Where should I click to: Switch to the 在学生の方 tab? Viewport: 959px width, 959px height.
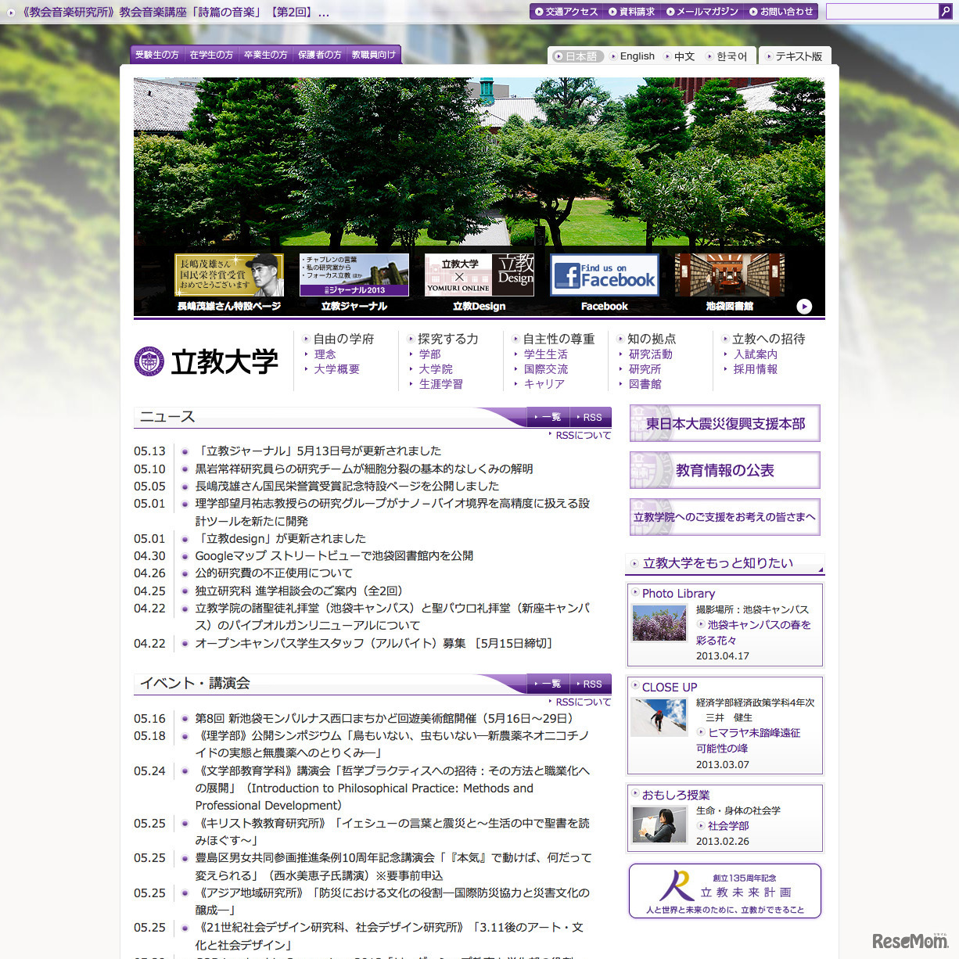211,54
